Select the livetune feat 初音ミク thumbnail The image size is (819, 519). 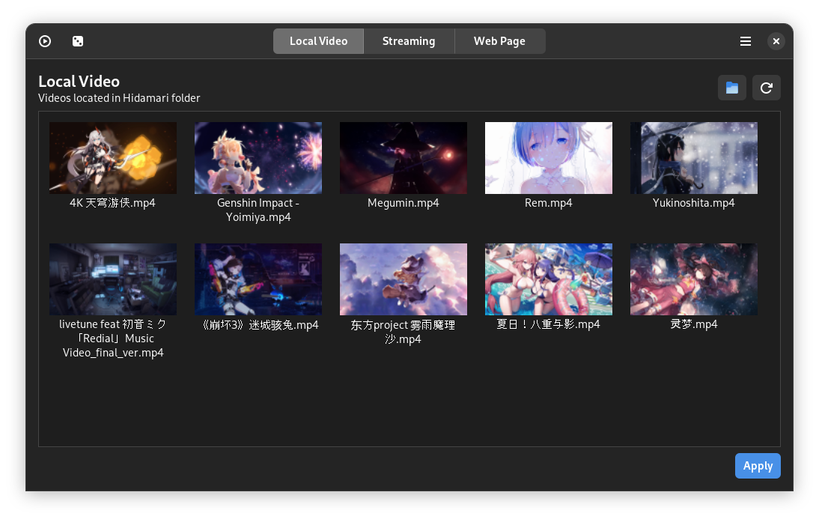(113, 279)
